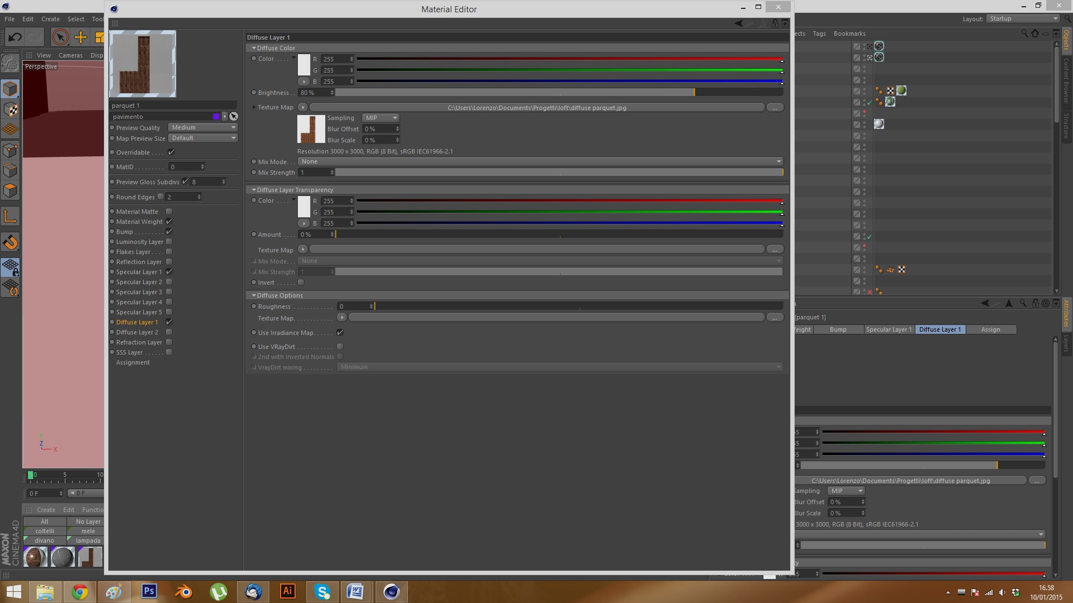Collapse the Diffuse Layer Transparency section

(x=254, y=190)
